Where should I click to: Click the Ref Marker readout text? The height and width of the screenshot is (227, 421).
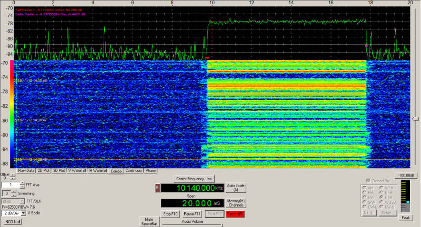click(x=48, y=10)
